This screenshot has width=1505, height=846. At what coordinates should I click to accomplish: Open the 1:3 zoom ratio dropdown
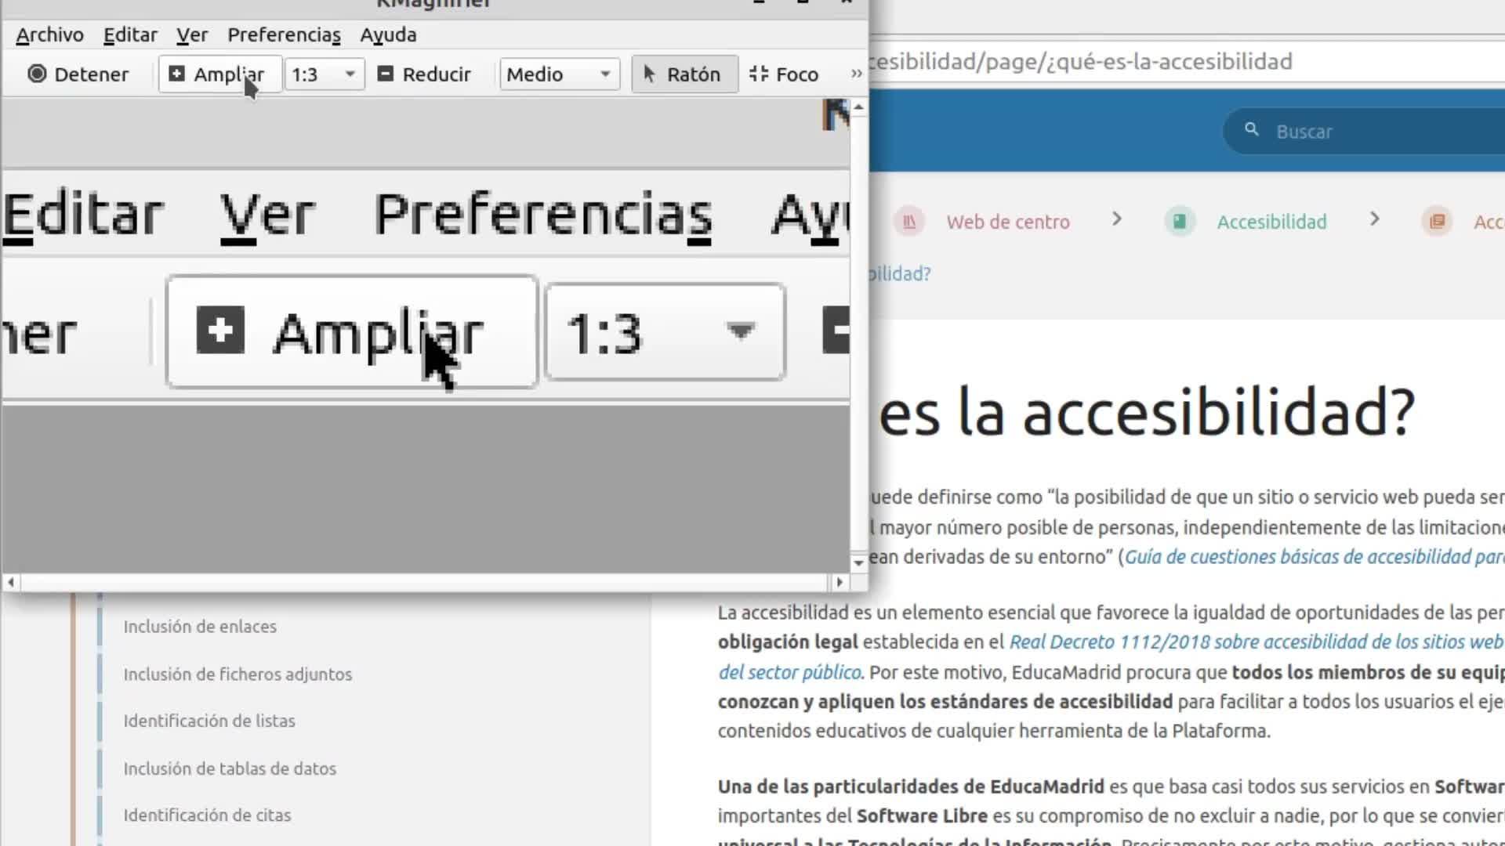coord(324,74)
